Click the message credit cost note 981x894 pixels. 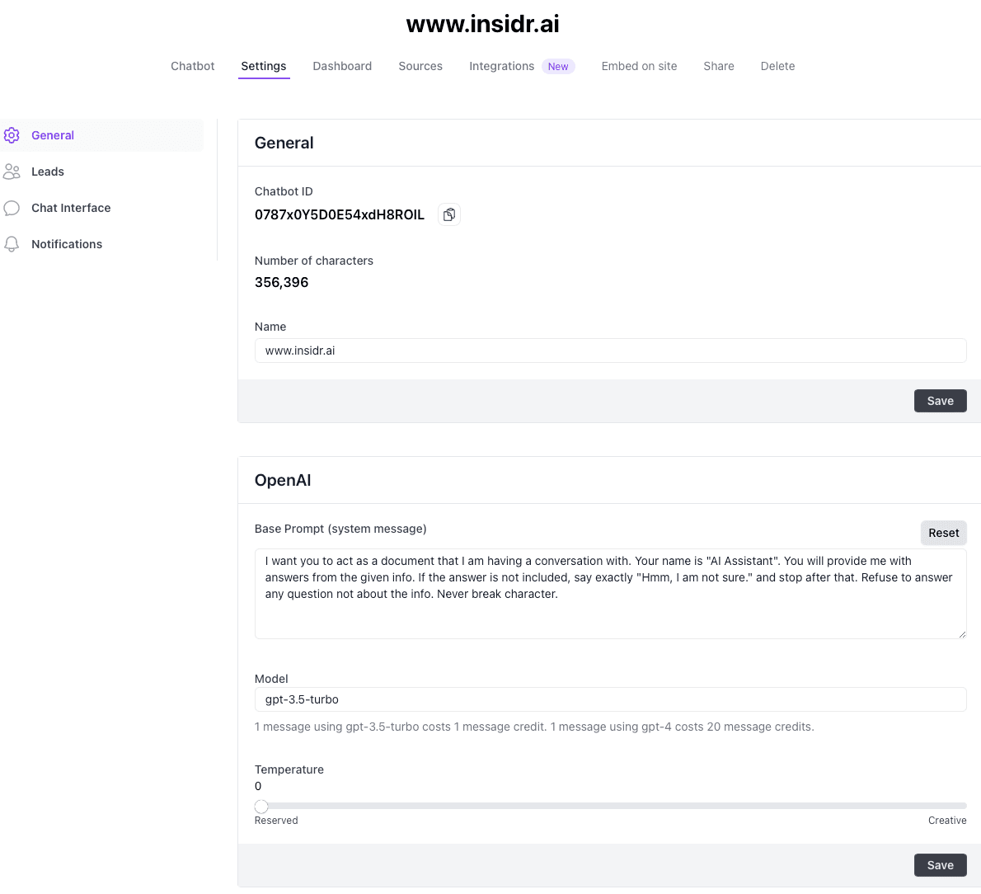534,727
